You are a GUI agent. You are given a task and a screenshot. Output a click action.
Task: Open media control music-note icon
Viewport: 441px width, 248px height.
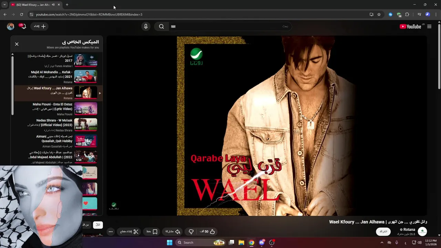[x=419, y=14]
